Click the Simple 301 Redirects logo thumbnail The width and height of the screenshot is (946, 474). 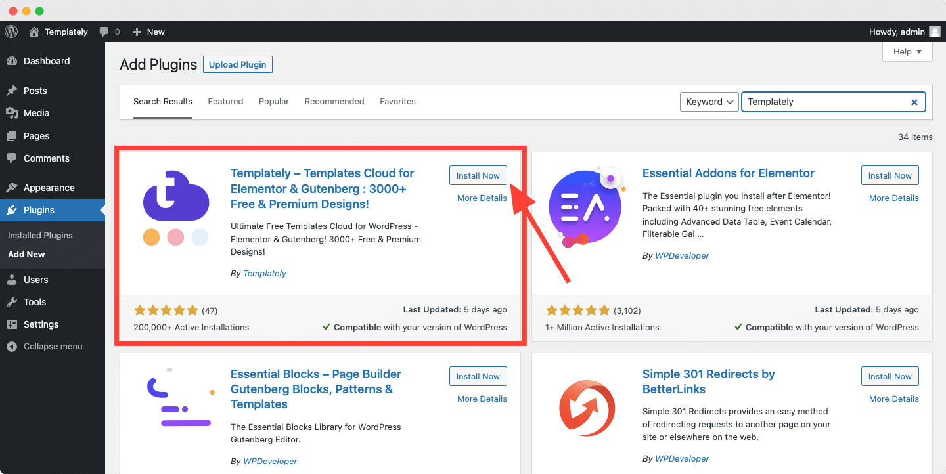[587, 409]
